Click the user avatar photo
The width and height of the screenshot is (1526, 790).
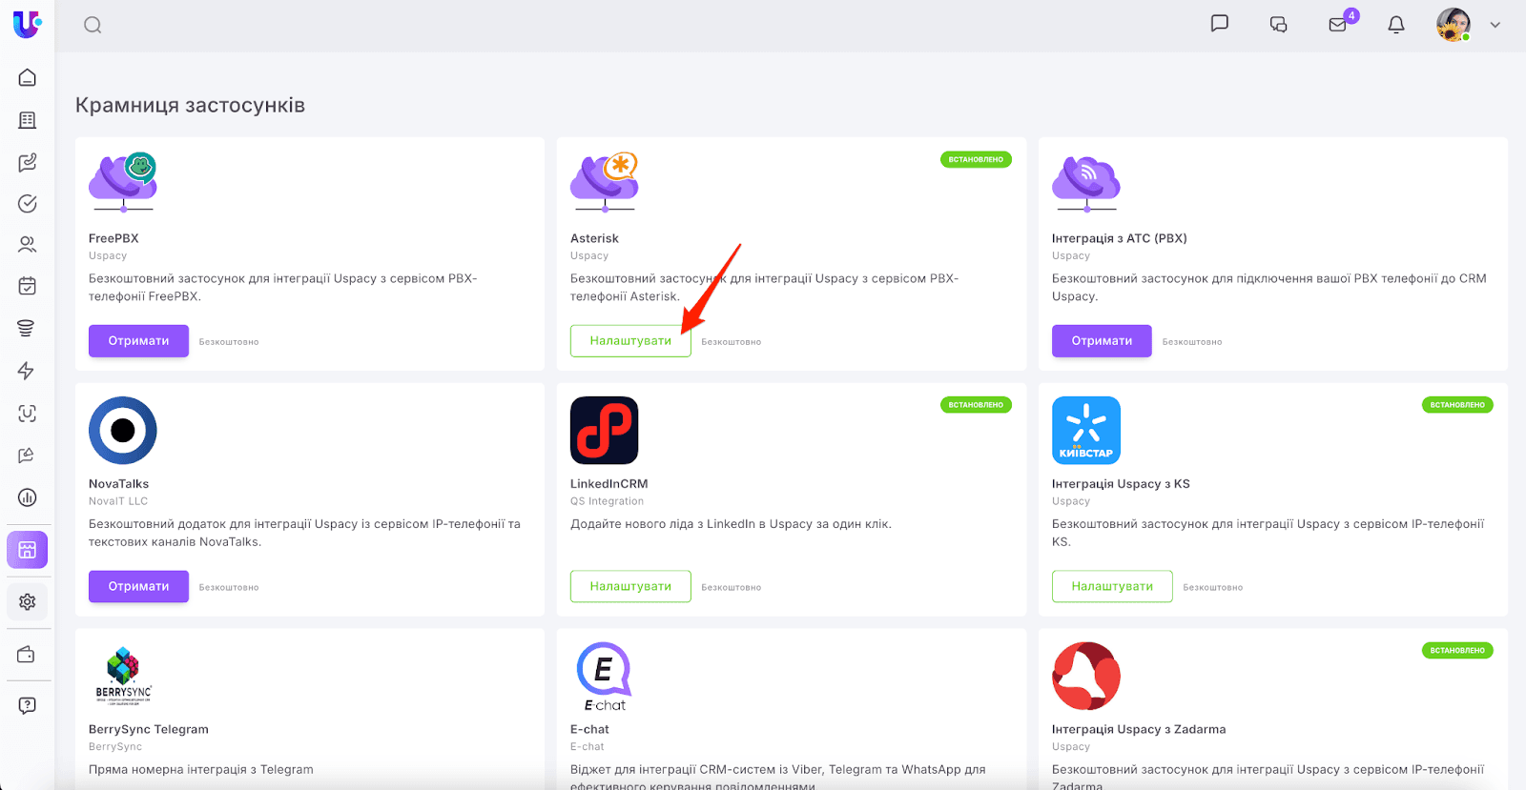click(1453, 25)
